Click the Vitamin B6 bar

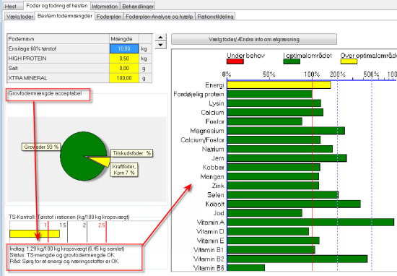point(246,268)
